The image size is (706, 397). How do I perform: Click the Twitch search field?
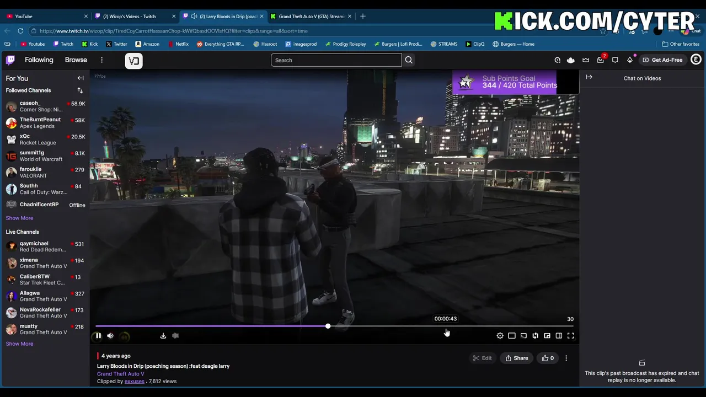pyautogui.click(x=336, y=60)
